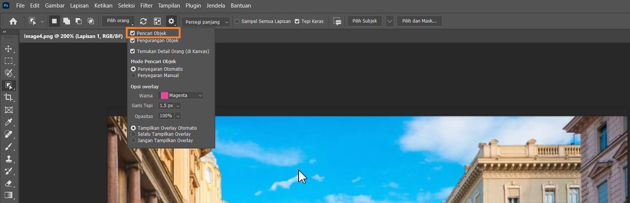630x203 pixels.
Task: Choose Intersect with Selection mode icon
Action: coord(91,21)
